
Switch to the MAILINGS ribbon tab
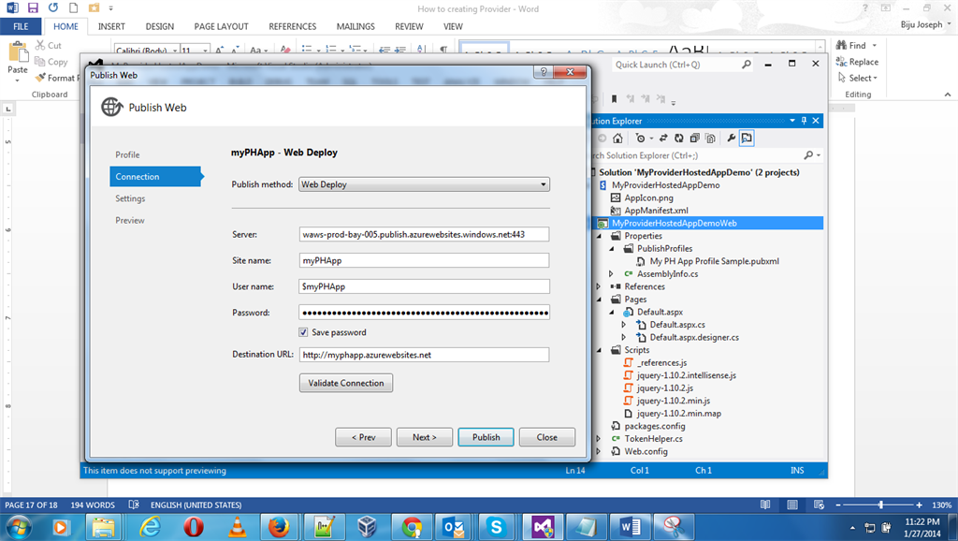pyautogui.click(x=356, y=26)
